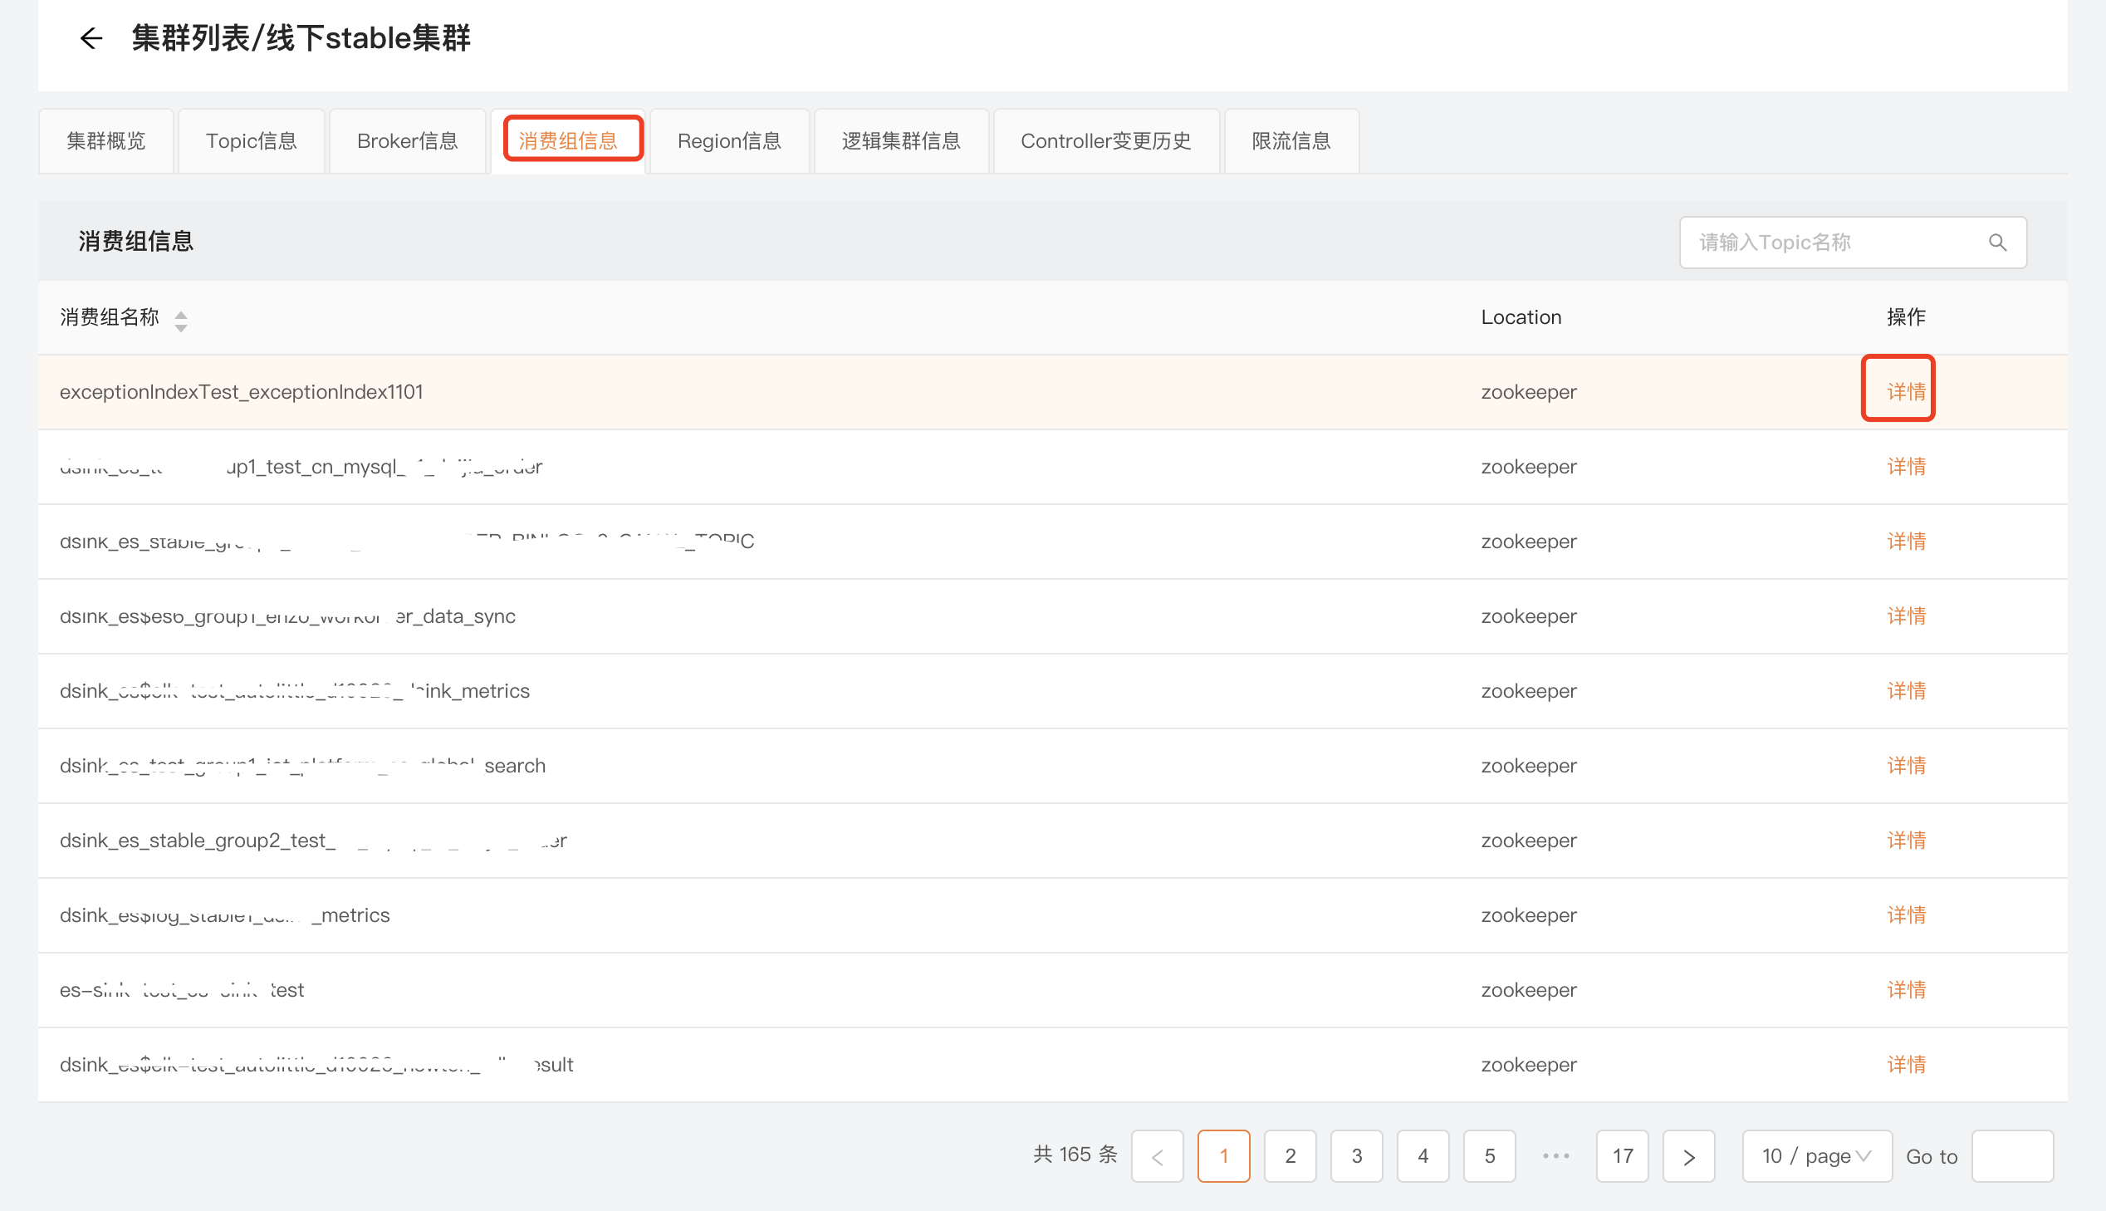Click the previous page chevron

[1158, 1155]
